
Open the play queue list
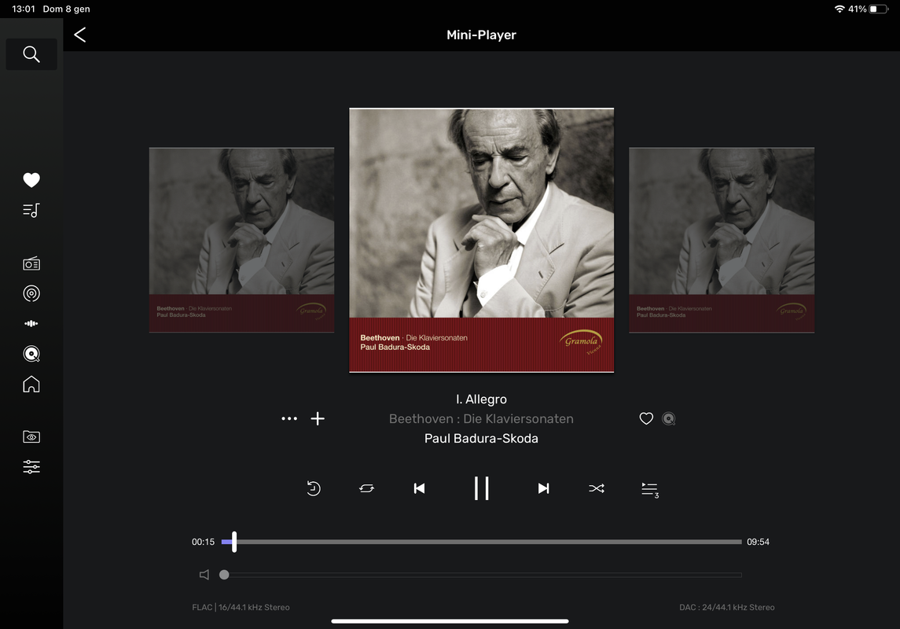[650, 489]
